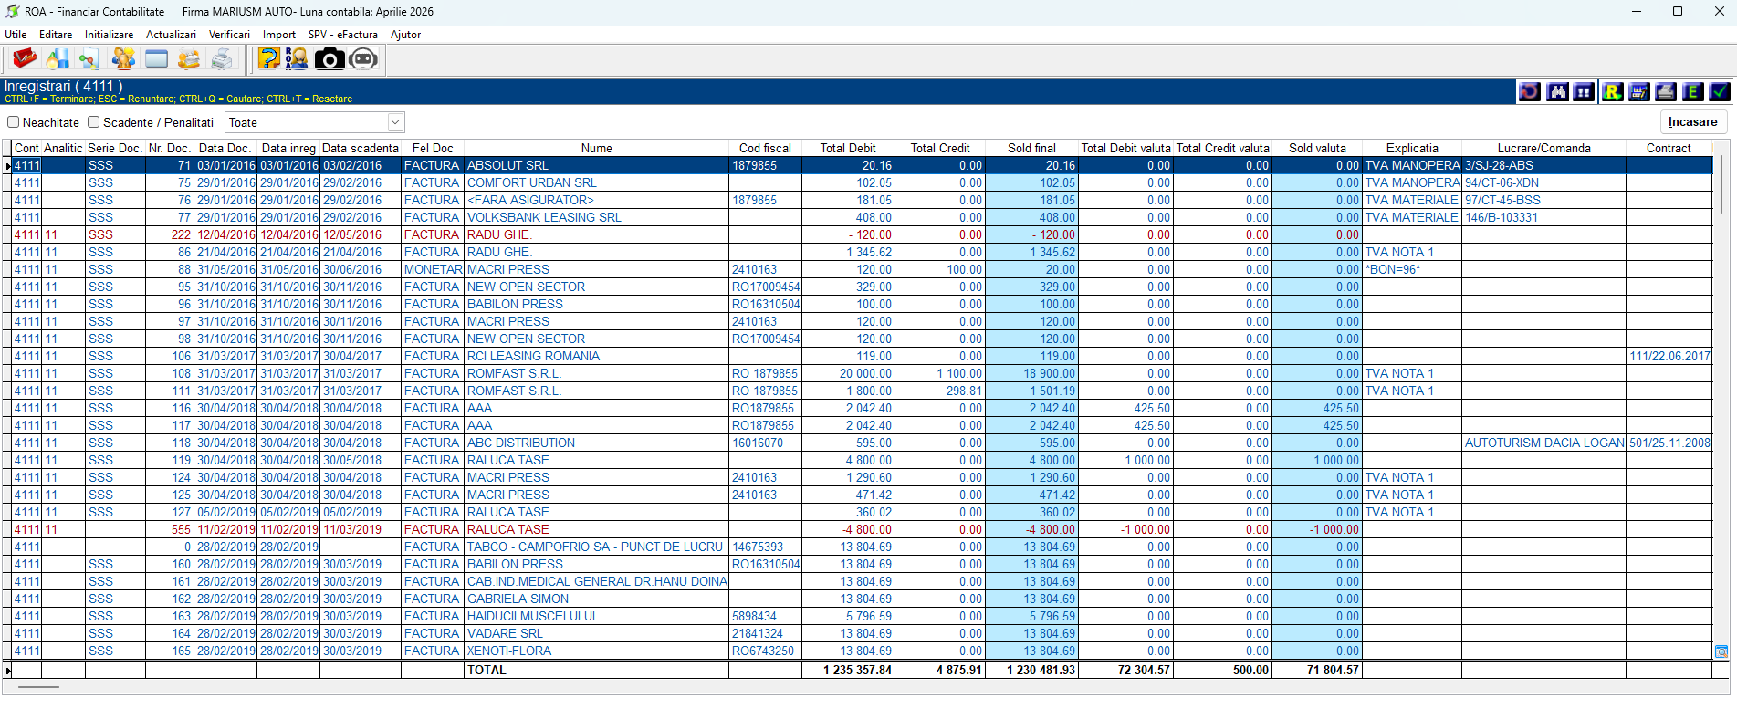Open the camera screenshot tool
1737x719 pixels.
[x=330, y=59]
